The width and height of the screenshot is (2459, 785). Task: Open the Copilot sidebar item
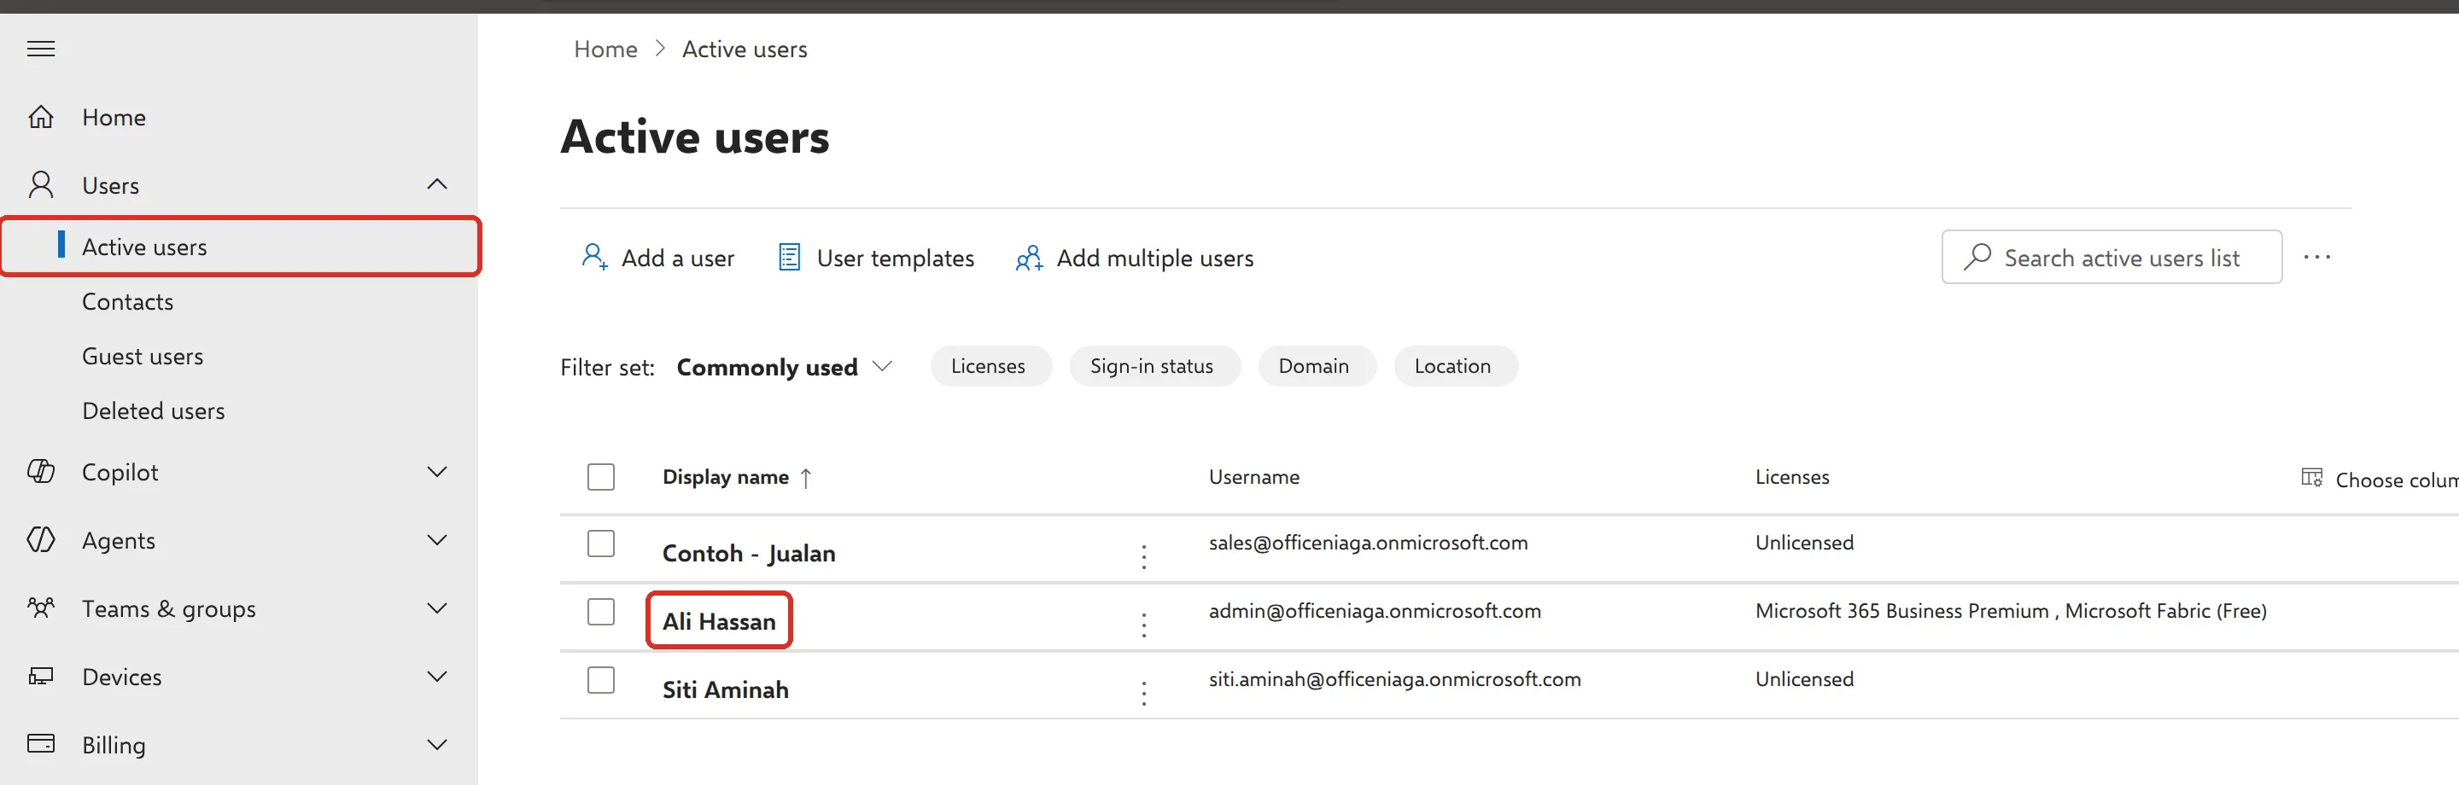[x=239, y=471]
